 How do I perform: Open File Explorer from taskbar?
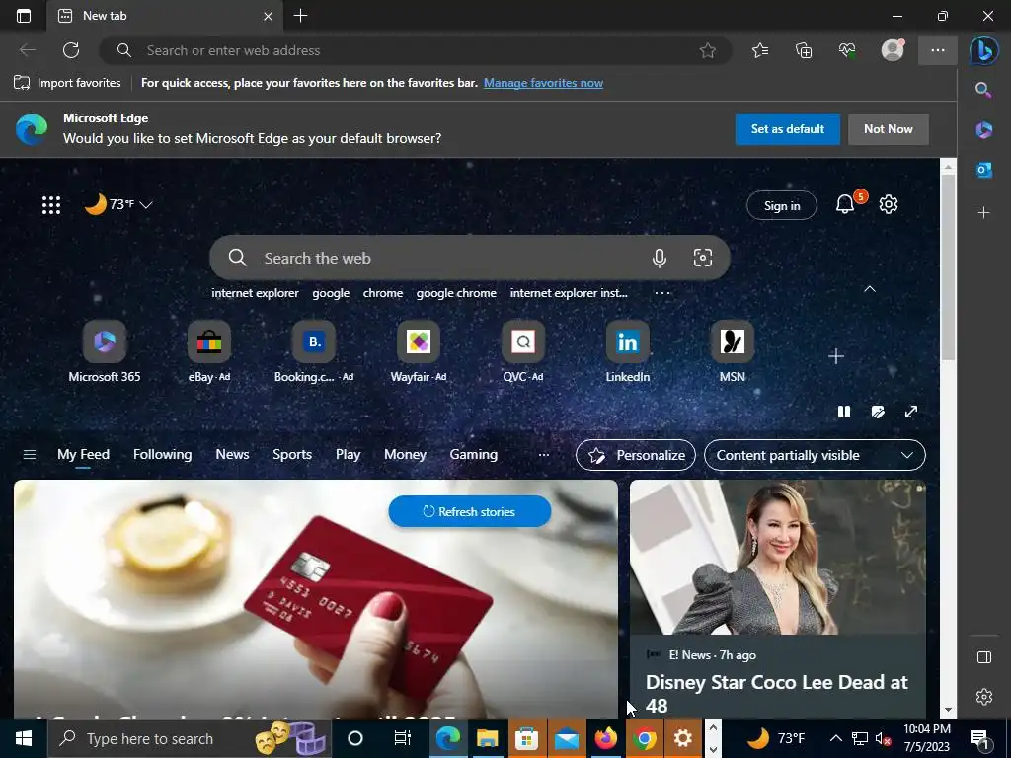tap(488, 738)
